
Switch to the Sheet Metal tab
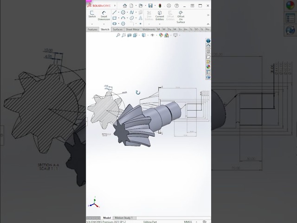point(133,29)
